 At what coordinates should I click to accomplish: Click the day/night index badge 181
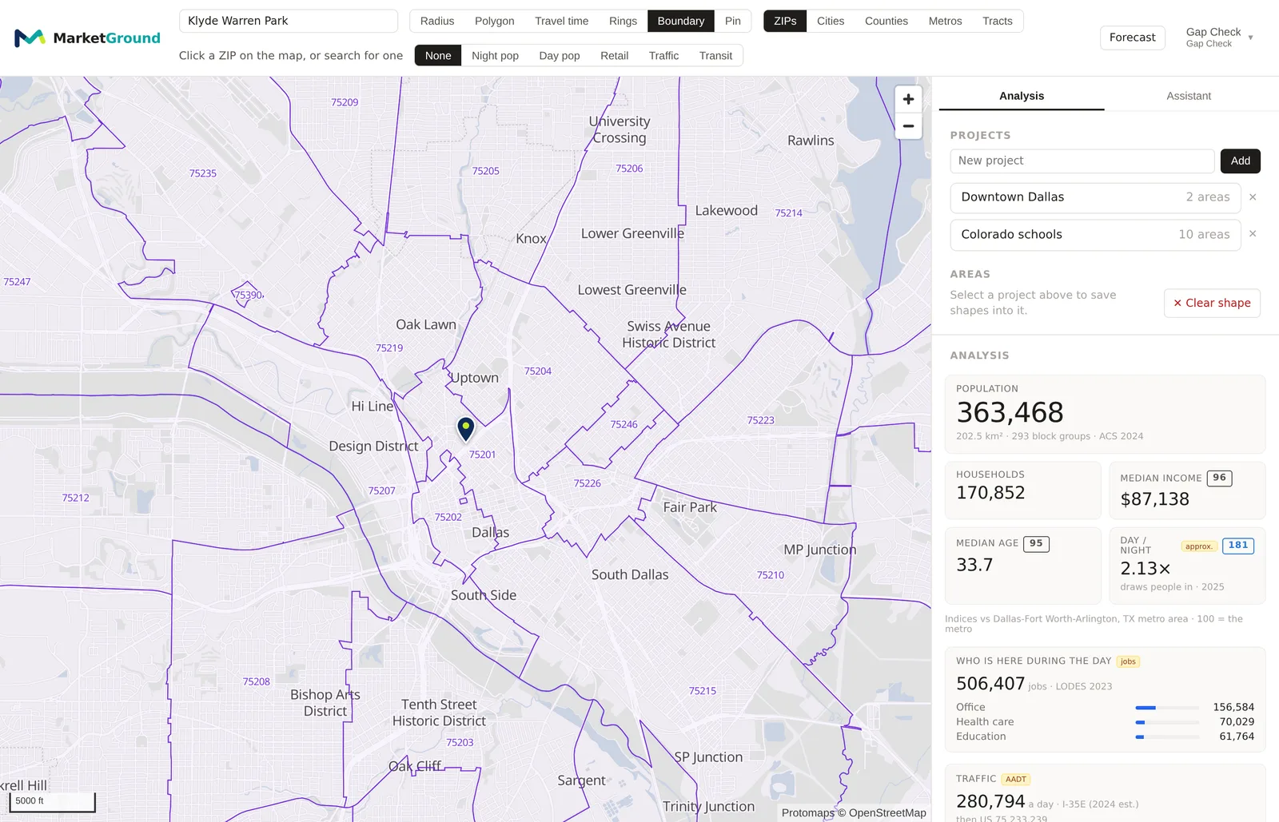coord(1237,546)
